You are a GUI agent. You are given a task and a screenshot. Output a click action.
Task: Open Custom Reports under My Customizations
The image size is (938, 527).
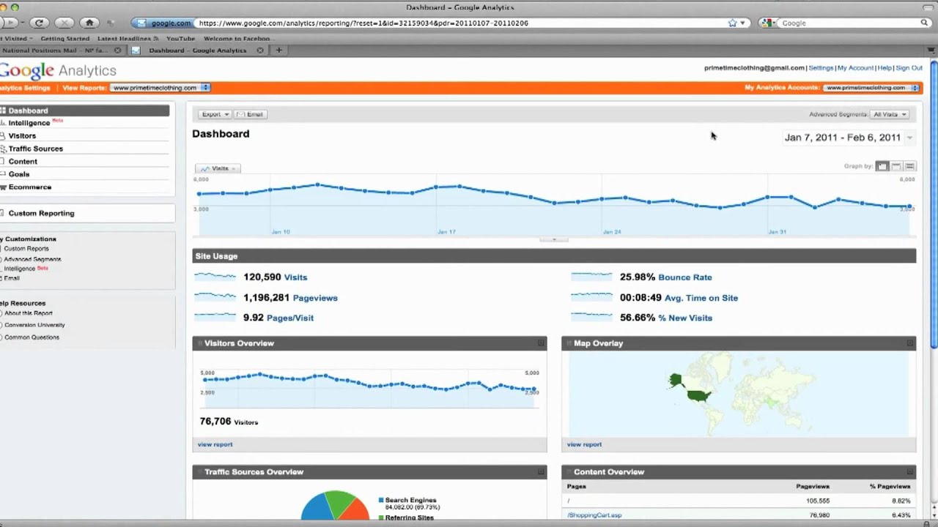pyautogui.click(x=26, y=249)
